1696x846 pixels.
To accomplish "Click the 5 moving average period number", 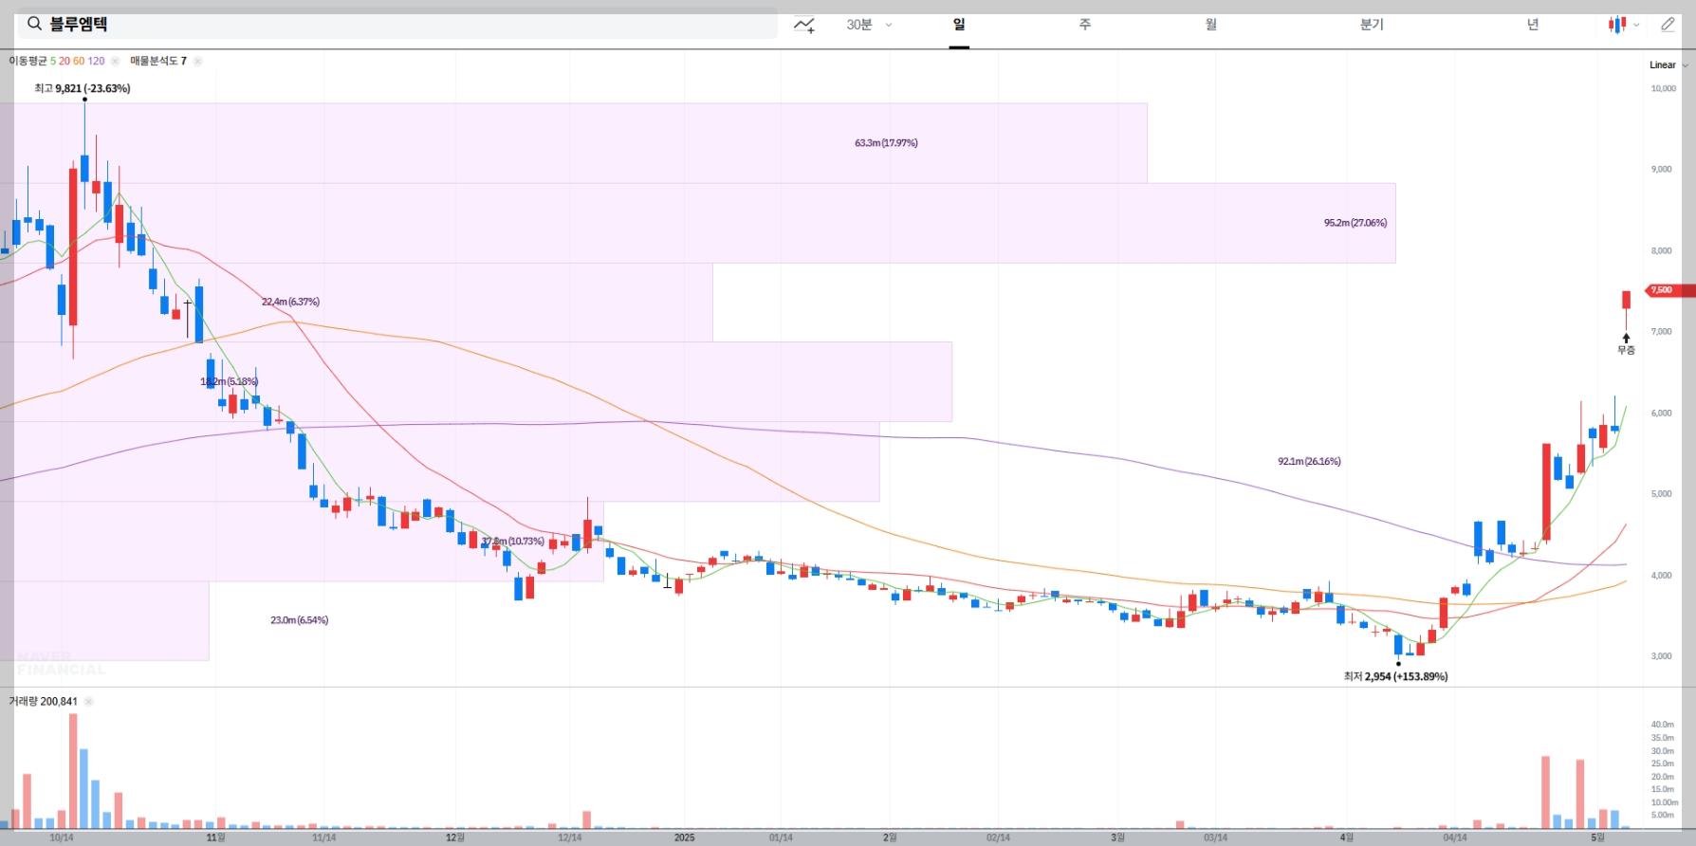I will click(x=53, y=61).
